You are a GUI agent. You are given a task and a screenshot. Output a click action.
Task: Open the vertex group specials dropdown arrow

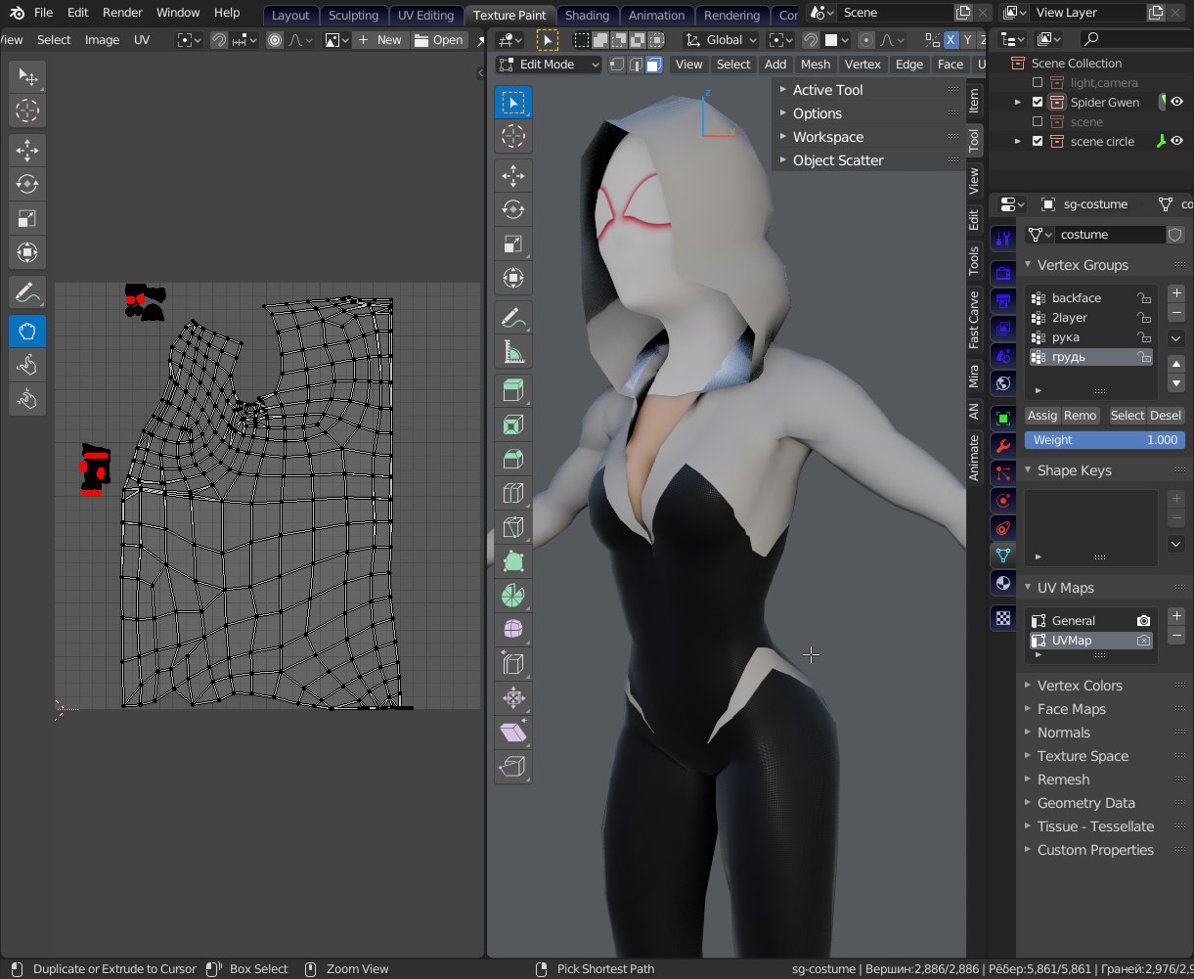coord(1176,338)
